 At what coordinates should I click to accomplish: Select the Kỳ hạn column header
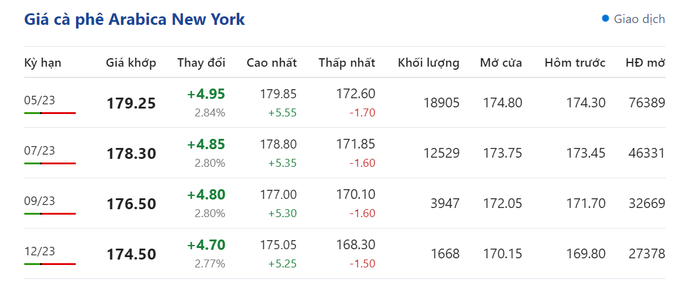point(43,63)
